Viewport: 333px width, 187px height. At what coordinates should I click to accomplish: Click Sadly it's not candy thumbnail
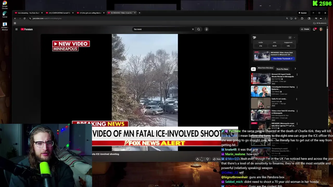click(261, 103)
